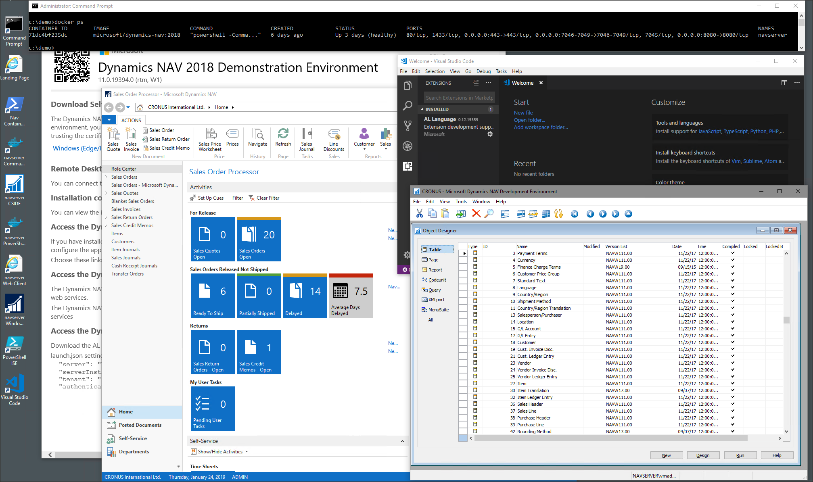Go to Previous record icon in CRONUS toolbar

coord(590,214)
